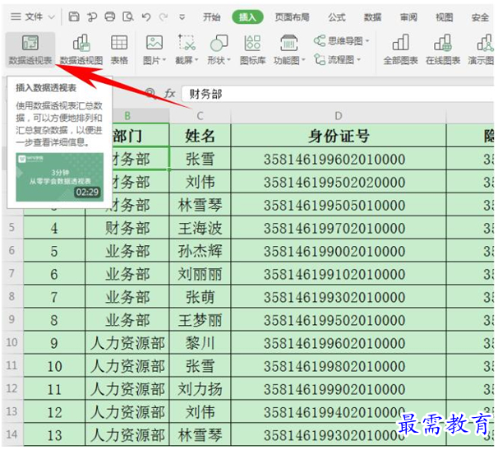Image resolution: width=498 pixels, height=450 pixels.
Task: Select cell containing 王海波
Action: [200, 228]
